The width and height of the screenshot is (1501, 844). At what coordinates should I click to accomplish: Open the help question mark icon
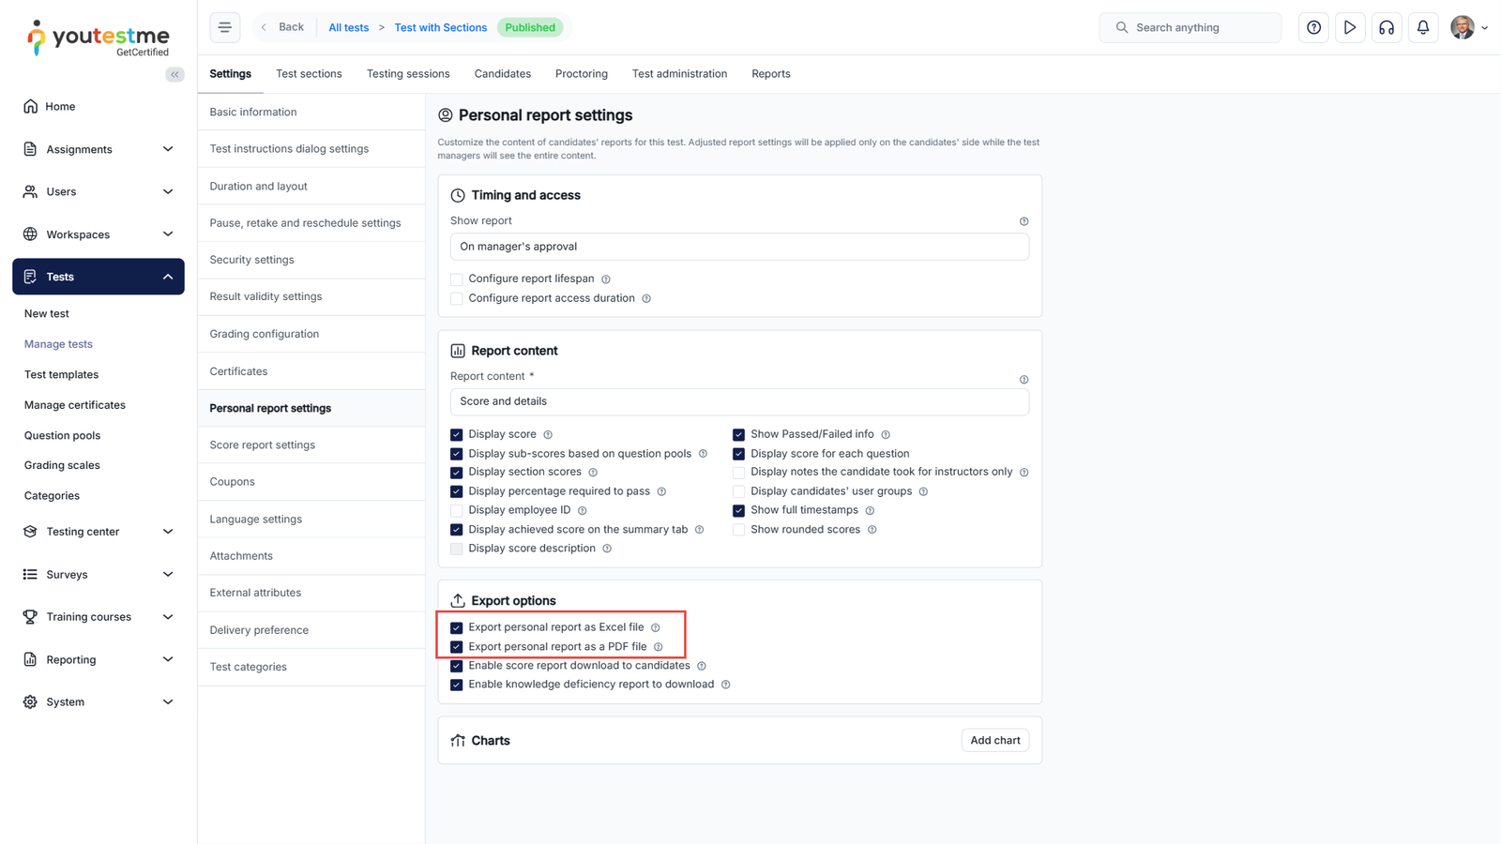(1313, 28)
